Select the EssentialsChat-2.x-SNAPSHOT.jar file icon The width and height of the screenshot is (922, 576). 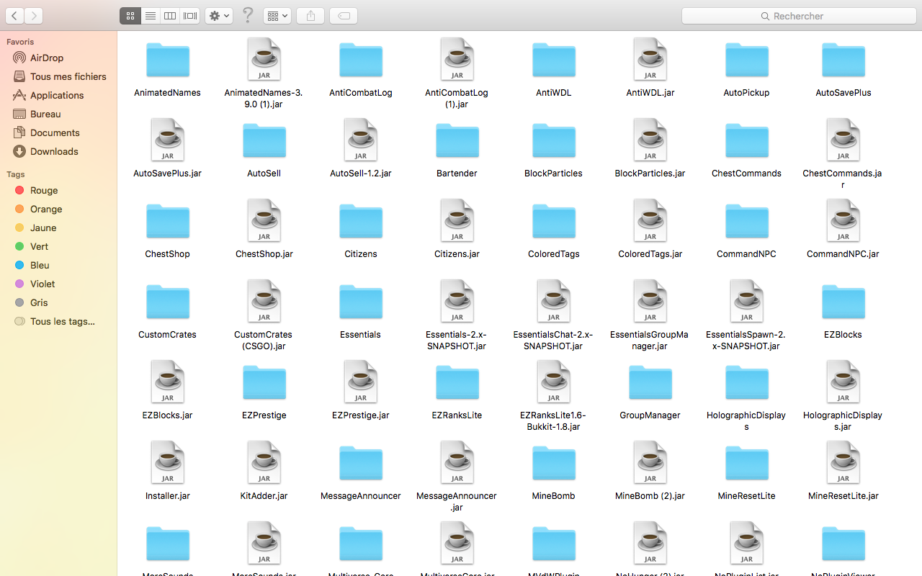click(x=554, y=301)
